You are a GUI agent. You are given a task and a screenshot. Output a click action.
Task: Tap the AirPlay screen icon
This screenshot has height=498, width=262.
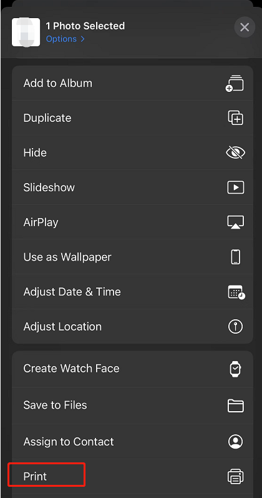[236, 222]
